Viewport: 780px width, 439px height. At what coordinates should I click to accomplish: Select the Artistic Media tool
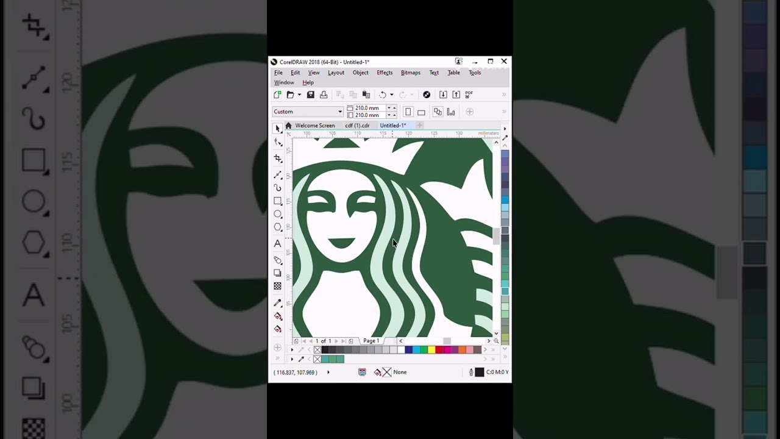click(x=278, y=188)
